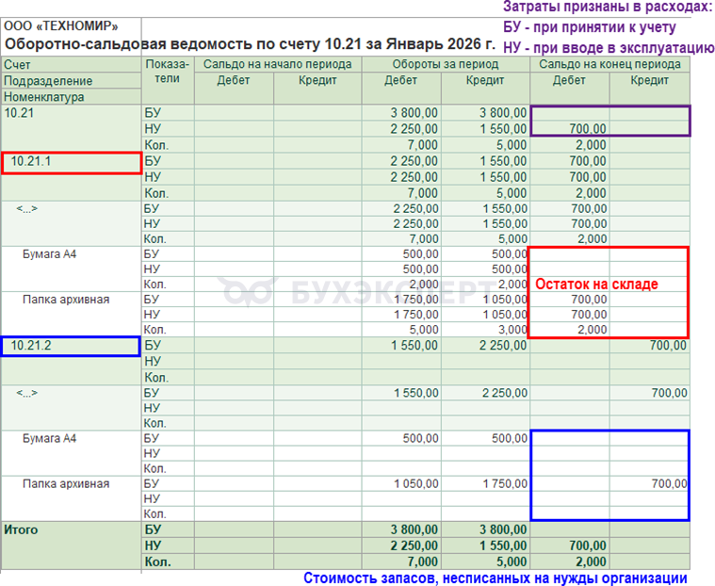
Task: Select Бумага А4 under account 10.21.2
Action: click(49, 438)
